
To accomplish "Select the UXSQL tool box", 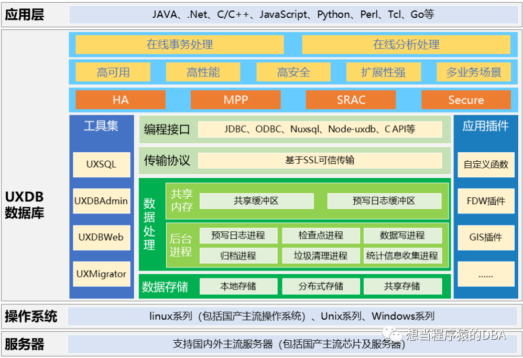I will point(101,164).
